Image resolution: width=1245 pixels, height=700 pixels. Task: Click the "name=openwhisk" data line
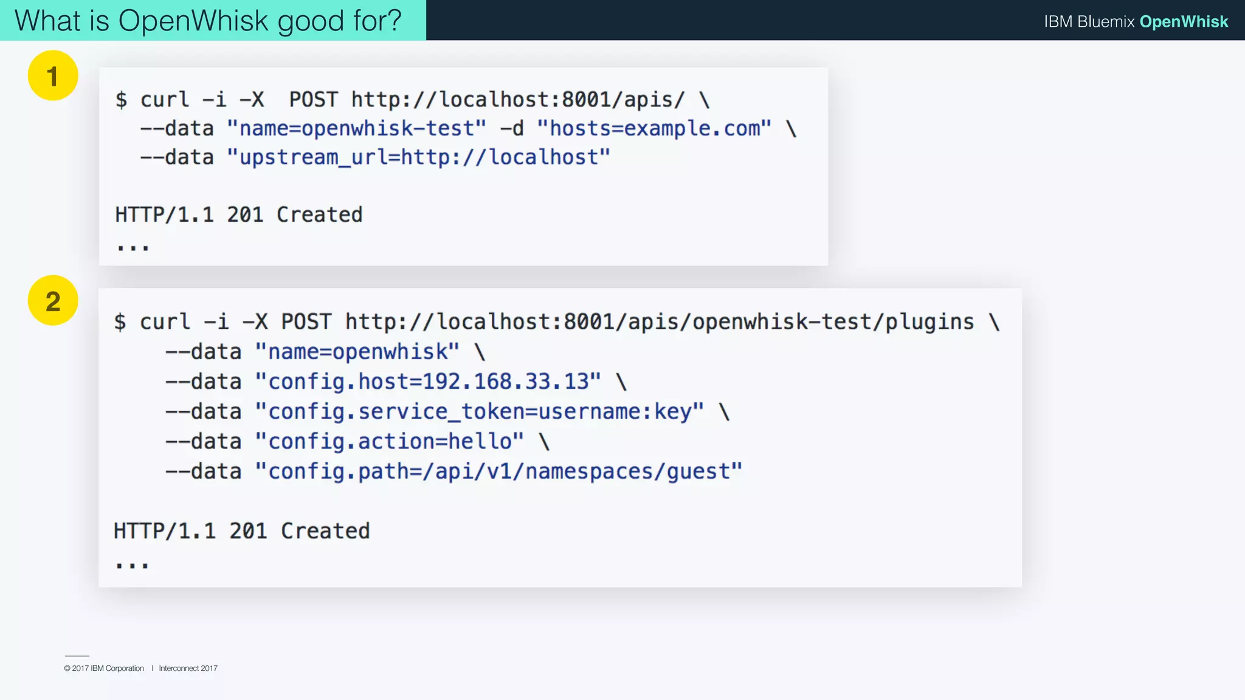point(325,352)
